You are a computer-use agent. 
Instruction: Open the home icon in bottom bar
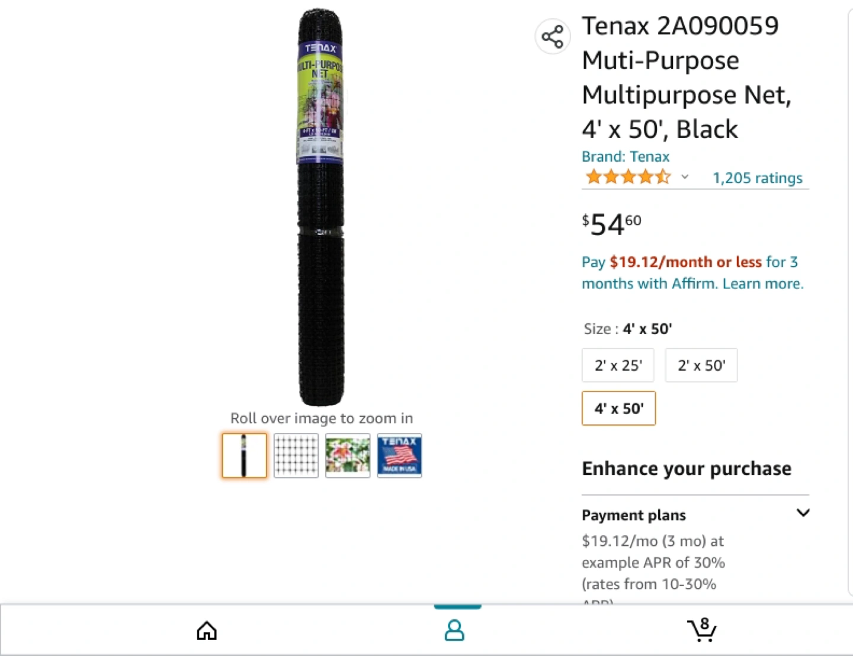(x=207, y=631)
